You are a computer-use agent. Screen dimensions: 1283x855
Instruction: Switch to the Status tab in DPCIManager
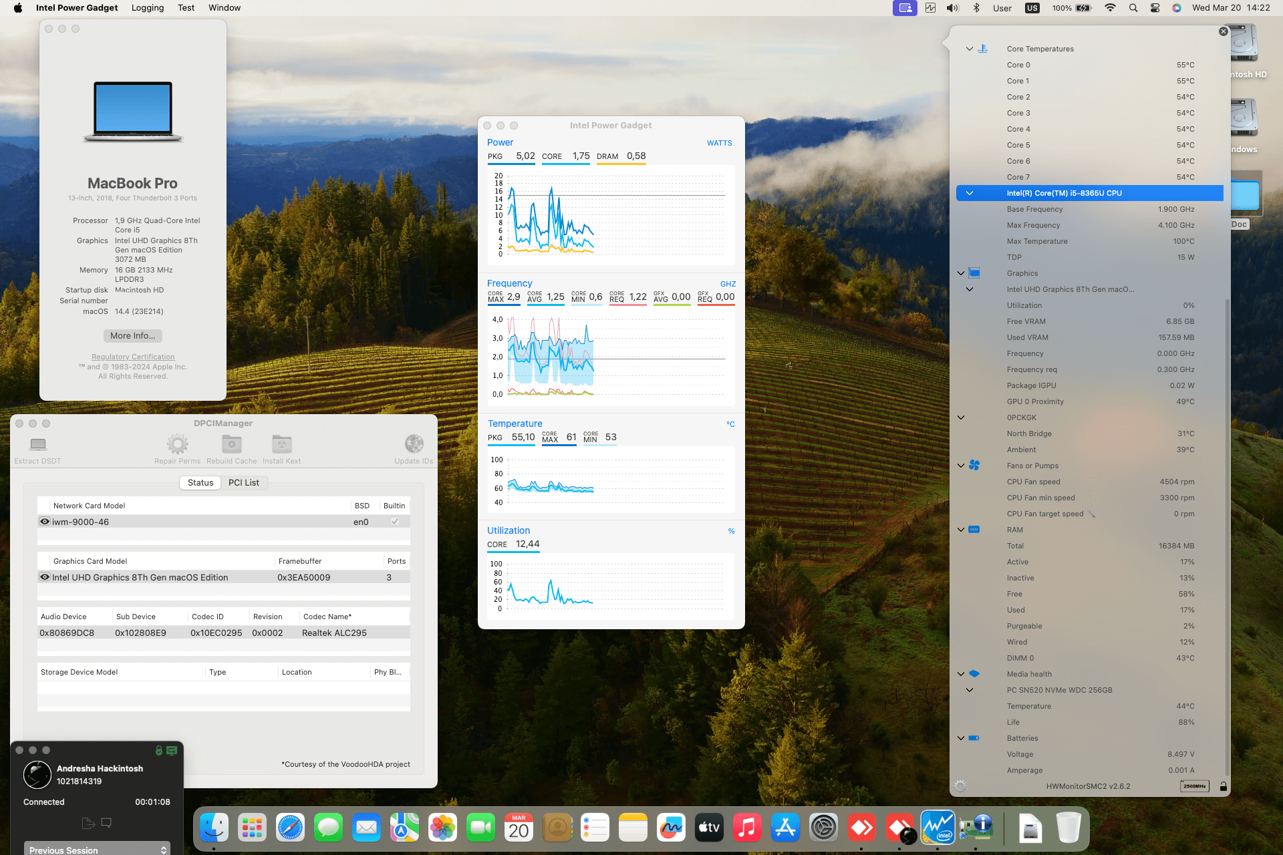200,482
